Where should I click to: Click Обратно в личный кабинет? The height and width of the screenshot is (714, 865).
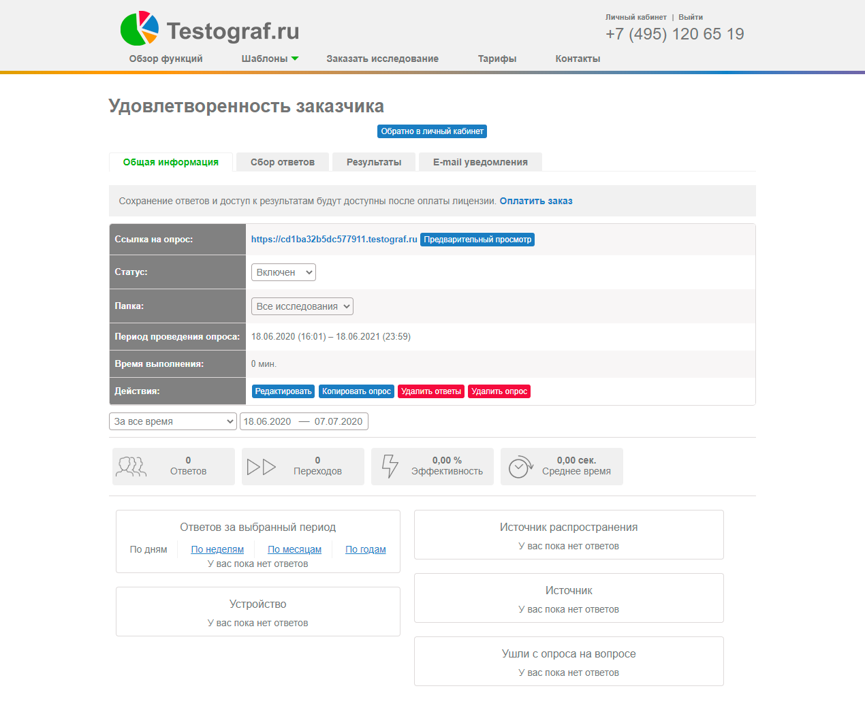432,131
